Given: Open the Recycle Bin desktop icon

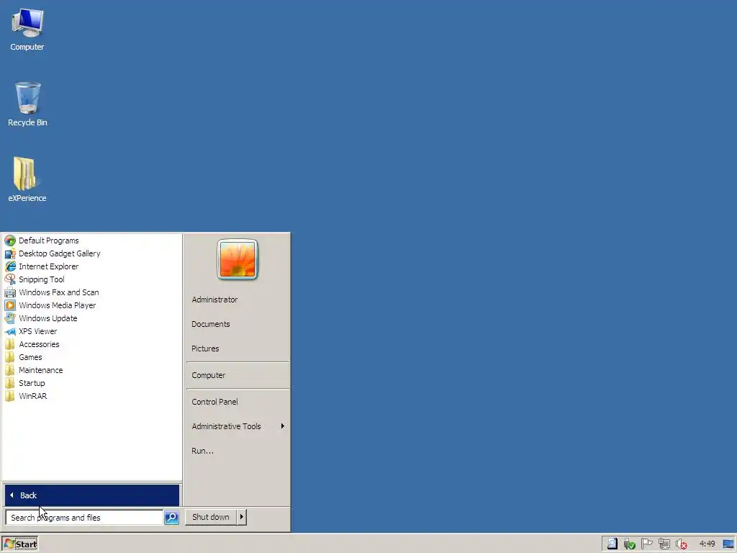Looking at the screenshot, I should pyautogui.click(x=27, y=104).
